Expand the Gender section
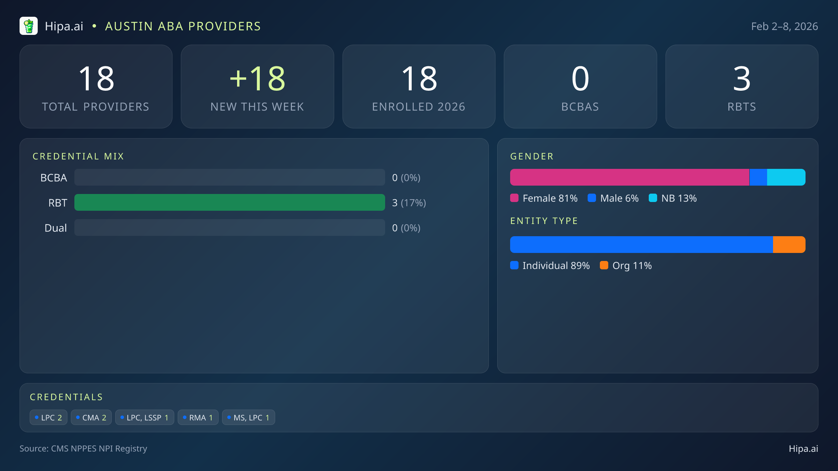Viewport: 838px width, 471px height. 531,156
